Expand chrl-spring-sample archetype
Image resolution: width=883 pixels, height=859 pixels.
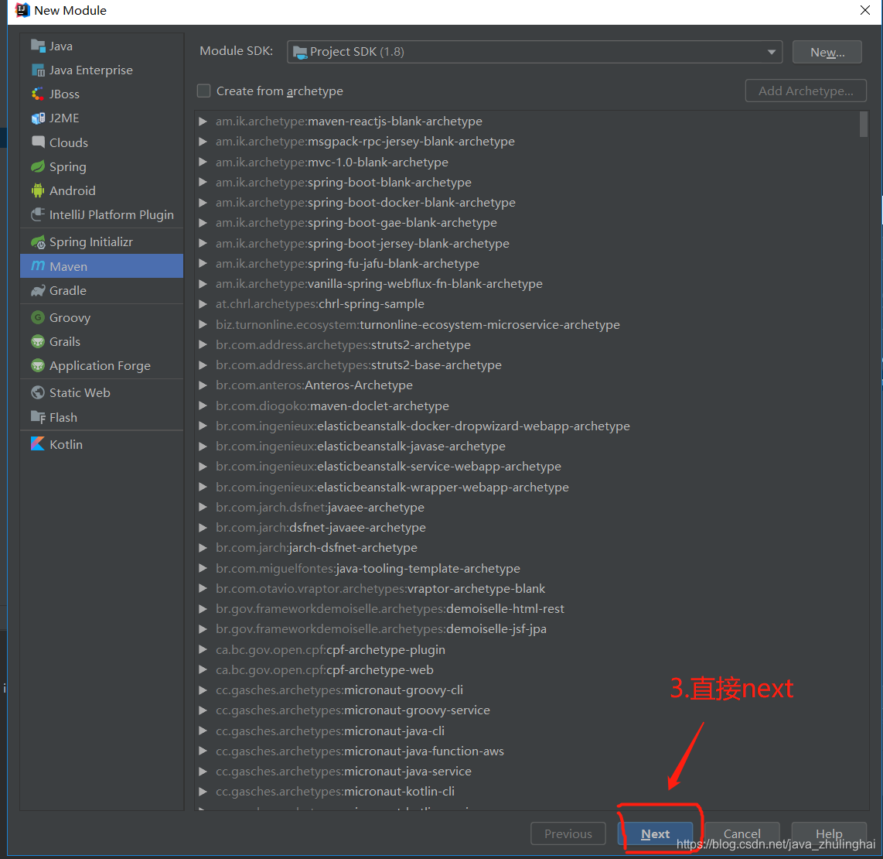(203, 304)
